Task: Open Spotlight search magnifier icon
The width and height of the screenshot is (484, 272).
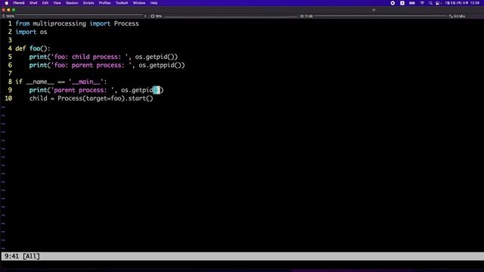Action: (x=430, y=3)
